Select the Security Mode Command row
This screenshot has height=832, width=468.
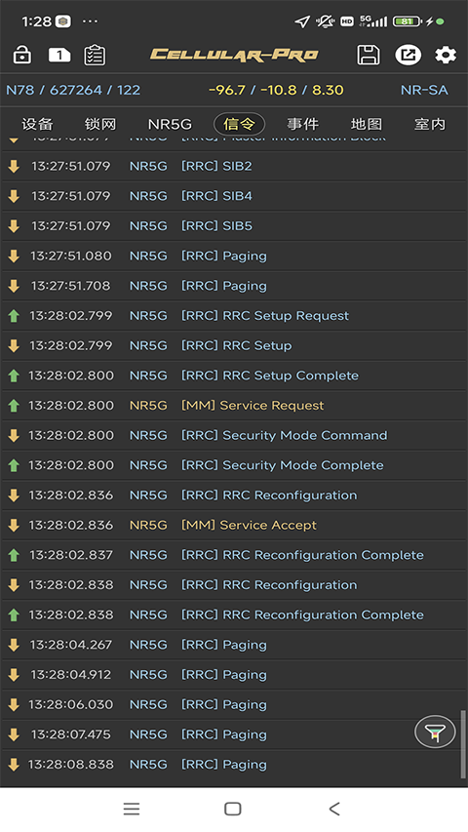234,435
